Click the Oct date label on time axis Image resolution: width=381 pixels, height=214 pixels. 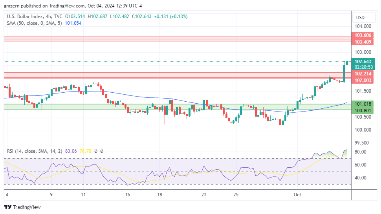pos(297,195)
